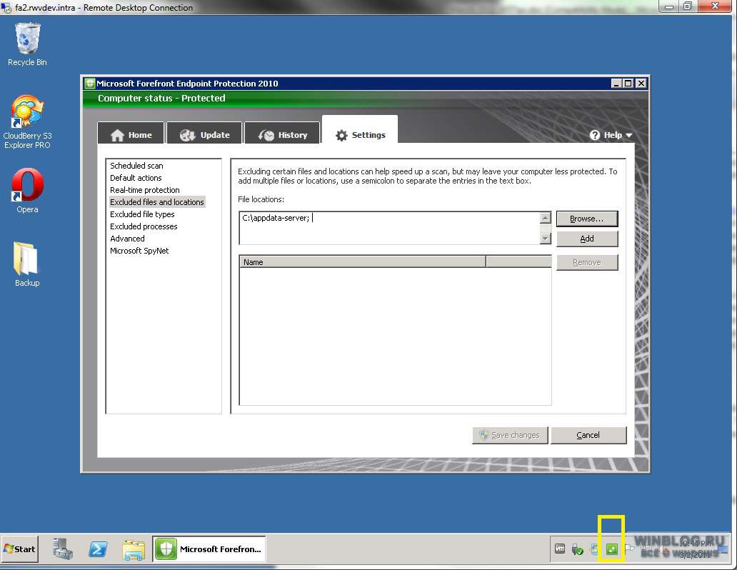Click scroll up arrow in File locations box
Screen dimensions: 737x570
click(545, 217)
